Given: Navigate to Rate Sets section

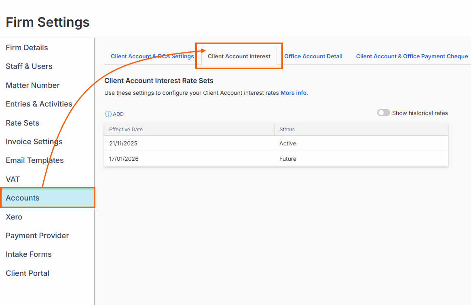Looking at the screenshot, I should [x=23, y=123].
